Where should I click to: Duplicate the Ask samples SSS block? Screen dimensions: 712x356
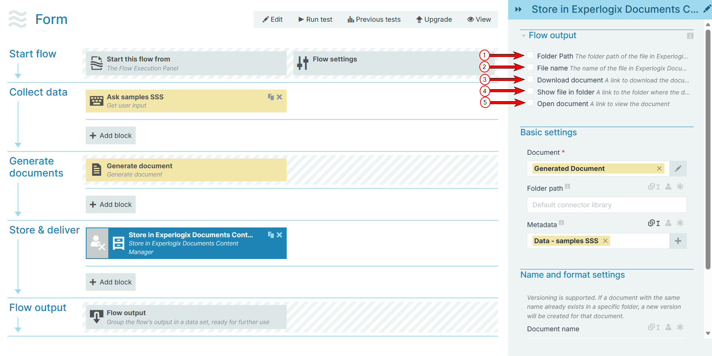[x=271, y=97]
